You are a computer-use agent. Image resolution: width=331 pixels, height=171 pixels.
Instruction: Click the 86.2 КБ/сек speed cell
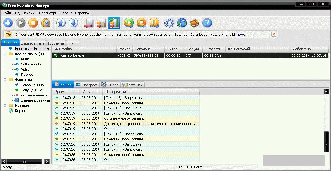(x=214, y=55)
